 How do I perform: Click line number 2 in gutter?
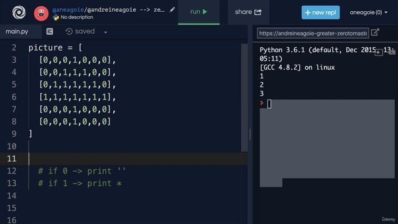14,48
